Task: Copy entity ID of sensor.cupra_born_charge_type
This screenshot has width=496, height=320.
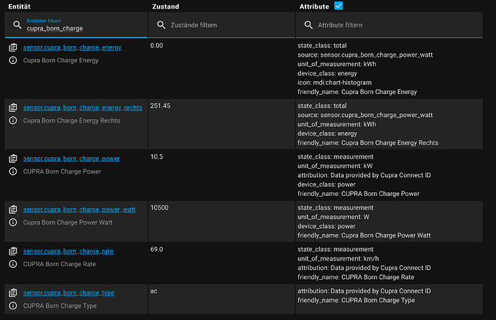Action: [13, 293]
